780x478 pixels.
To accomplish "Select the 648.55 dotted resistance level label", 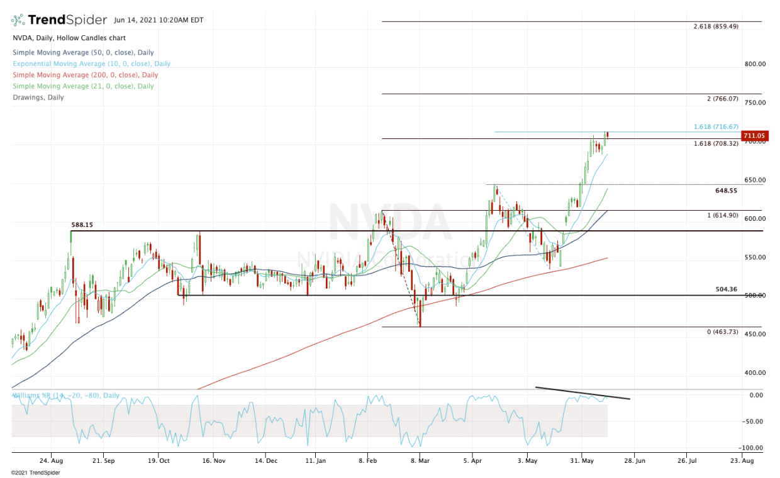I will coord(726,191).
